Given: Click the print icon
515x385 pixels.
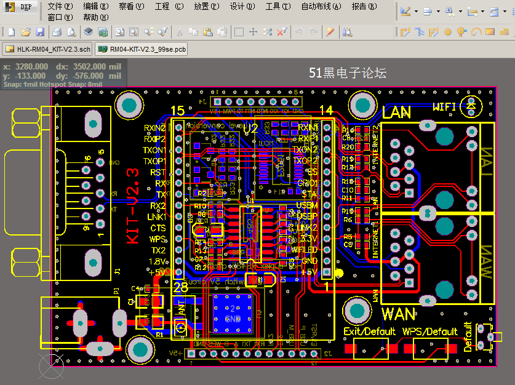Looking at the screenshot, I should click(57, 32).
